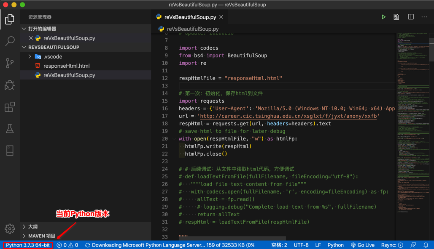
Task: Click the BeautifulSoup import name on line 9
Action: click(x=247, y=56)
